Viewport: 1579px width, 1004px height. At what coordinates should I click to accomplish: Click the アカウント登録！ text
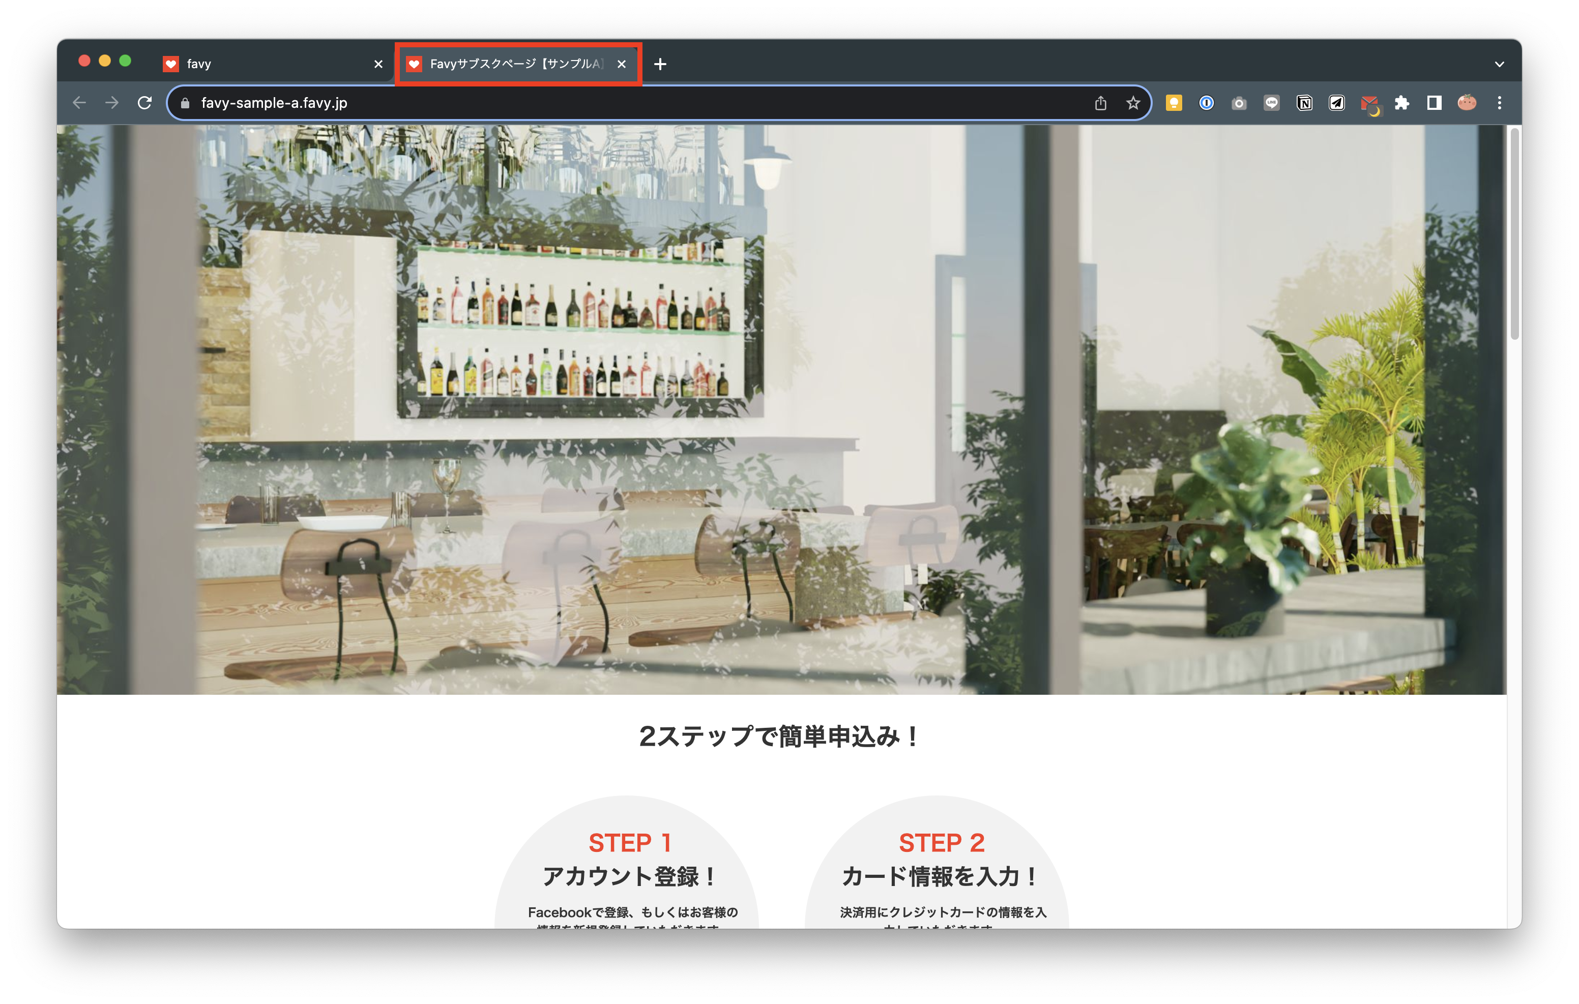(x=630, y=877)
